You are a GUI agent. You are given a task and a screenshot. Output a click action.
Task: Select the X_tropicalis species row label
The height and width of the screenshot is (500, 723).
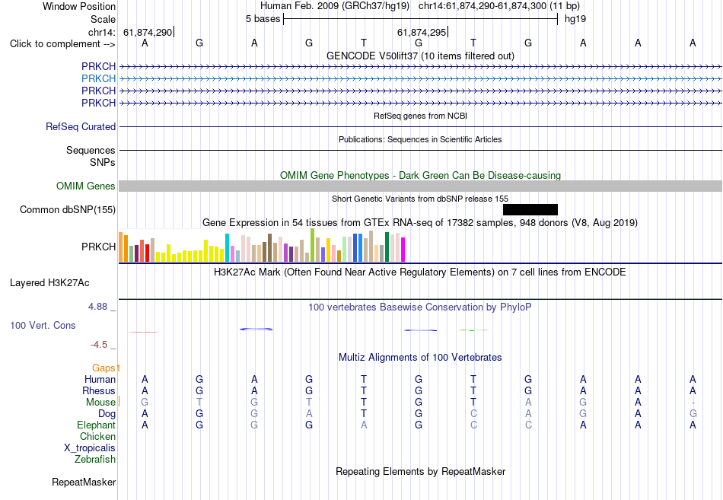pyautogui.click(x=90, y=448)
